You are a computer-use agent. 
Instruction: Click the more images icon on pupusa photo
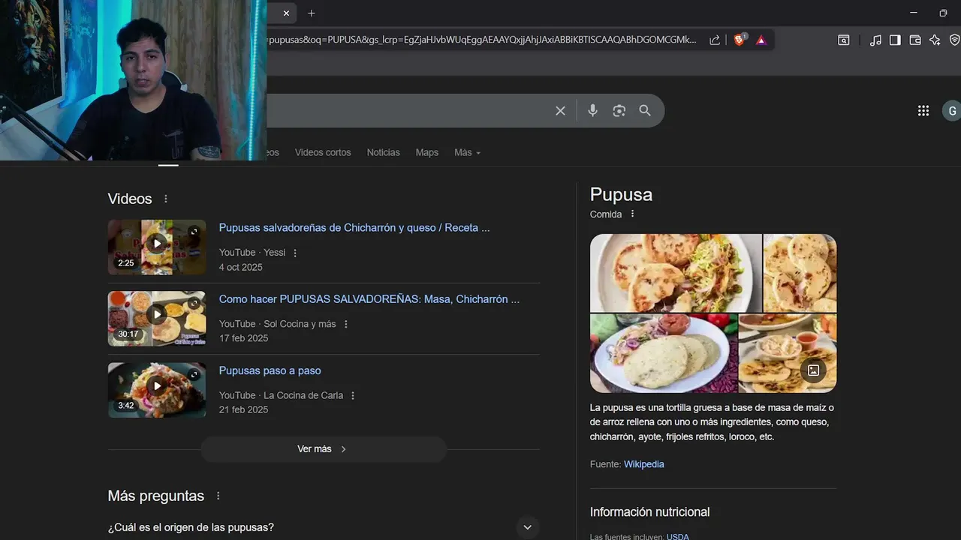[813, 370]
